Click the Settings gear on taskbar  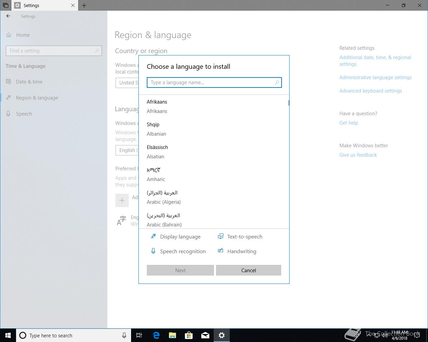coord(222,335)
